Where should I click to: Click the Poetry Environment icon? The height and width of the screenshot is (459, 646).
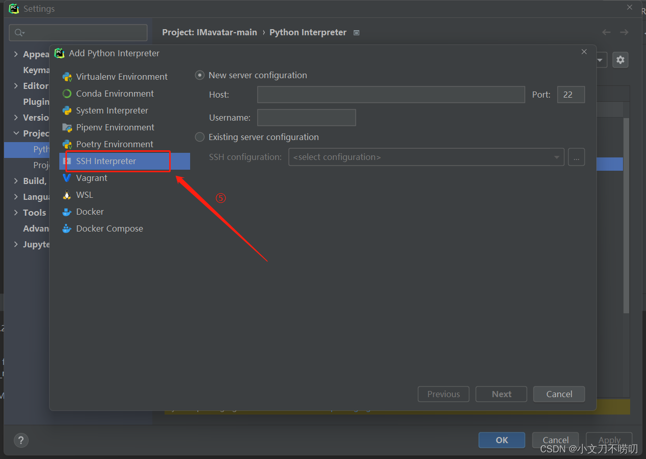point(67,144)
